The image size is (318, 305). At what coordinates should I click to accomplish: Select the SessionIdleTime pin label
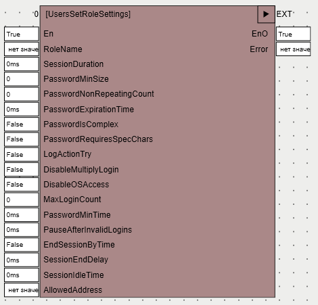74,275
